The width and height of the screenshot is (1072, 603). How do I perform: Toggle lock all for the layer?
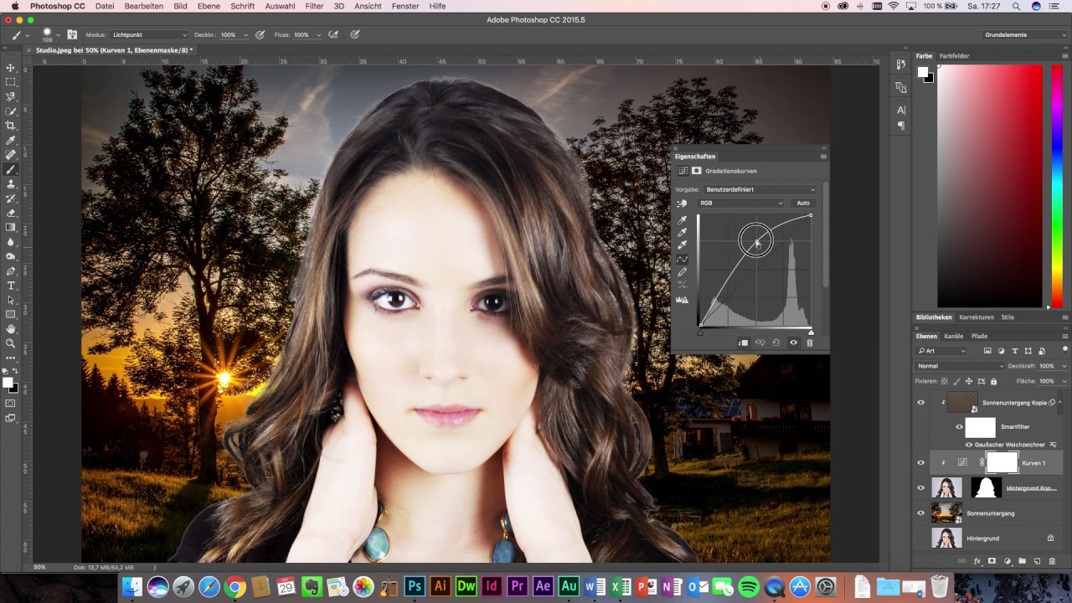(x=995, y=381)
